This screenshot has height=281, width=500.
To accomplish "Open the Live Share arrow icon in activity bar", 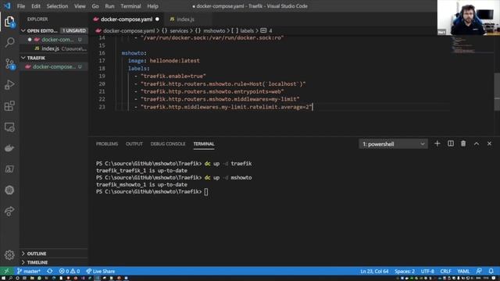I will tap(9, 211).
